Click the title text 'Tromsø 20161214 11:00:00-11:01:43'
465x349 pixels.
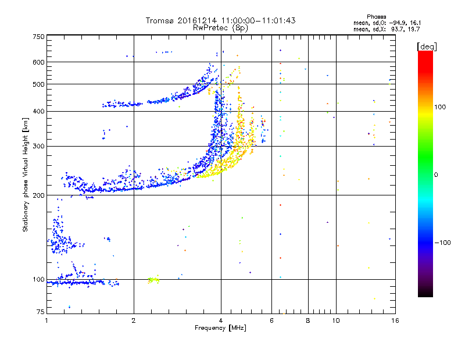(220, 20)
